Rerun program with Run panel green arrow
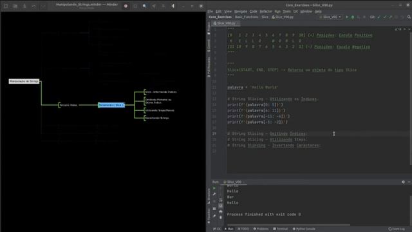Image resolution: width=412 pixels, height=232 pixels. coord(214,188)
